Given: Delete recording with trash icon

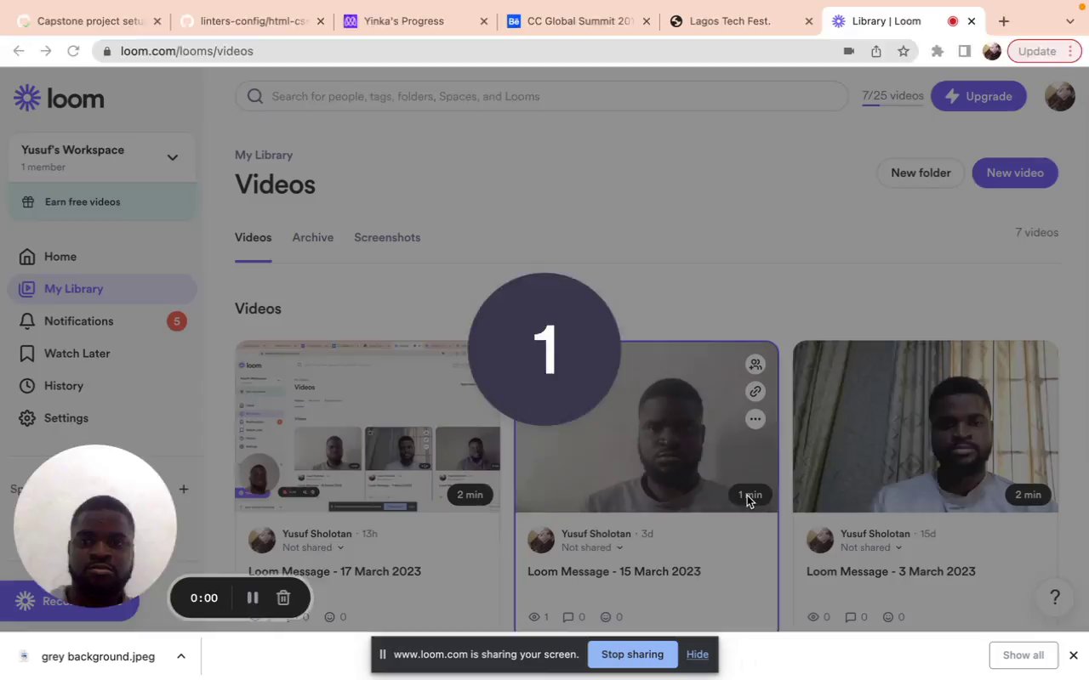Looking at the screenshot, I should (x=283, y=598).
